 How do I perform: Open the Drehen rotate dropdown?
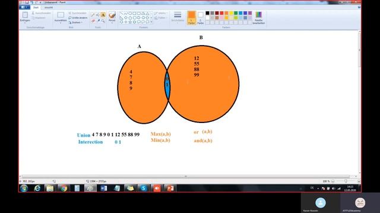tap(75, 22)
